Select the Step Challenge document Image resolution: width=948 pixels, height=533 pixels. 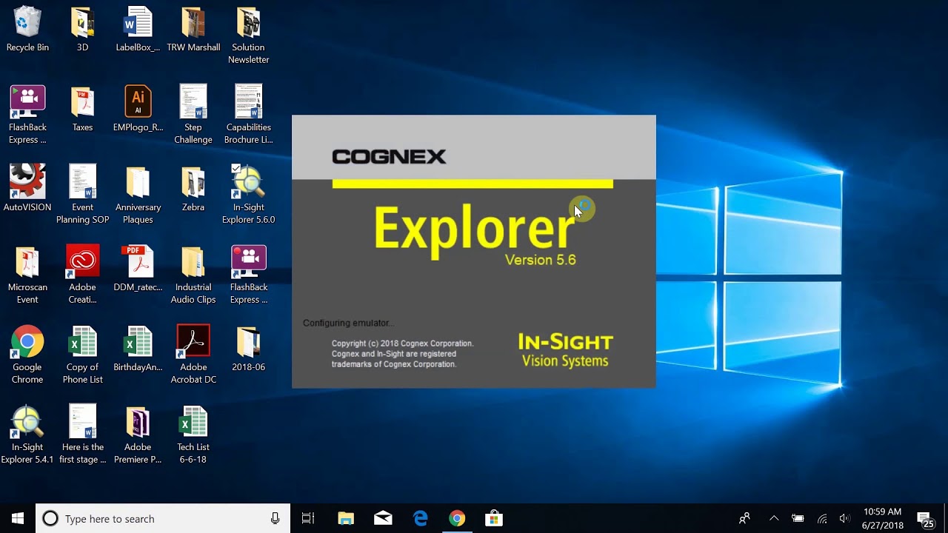pos(193,102)
